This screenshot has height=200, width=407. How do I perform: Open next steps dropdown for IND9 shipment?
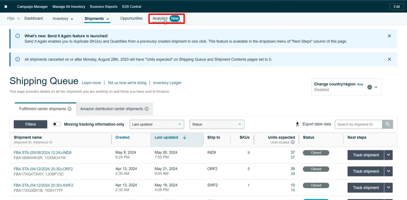point(388,155)
